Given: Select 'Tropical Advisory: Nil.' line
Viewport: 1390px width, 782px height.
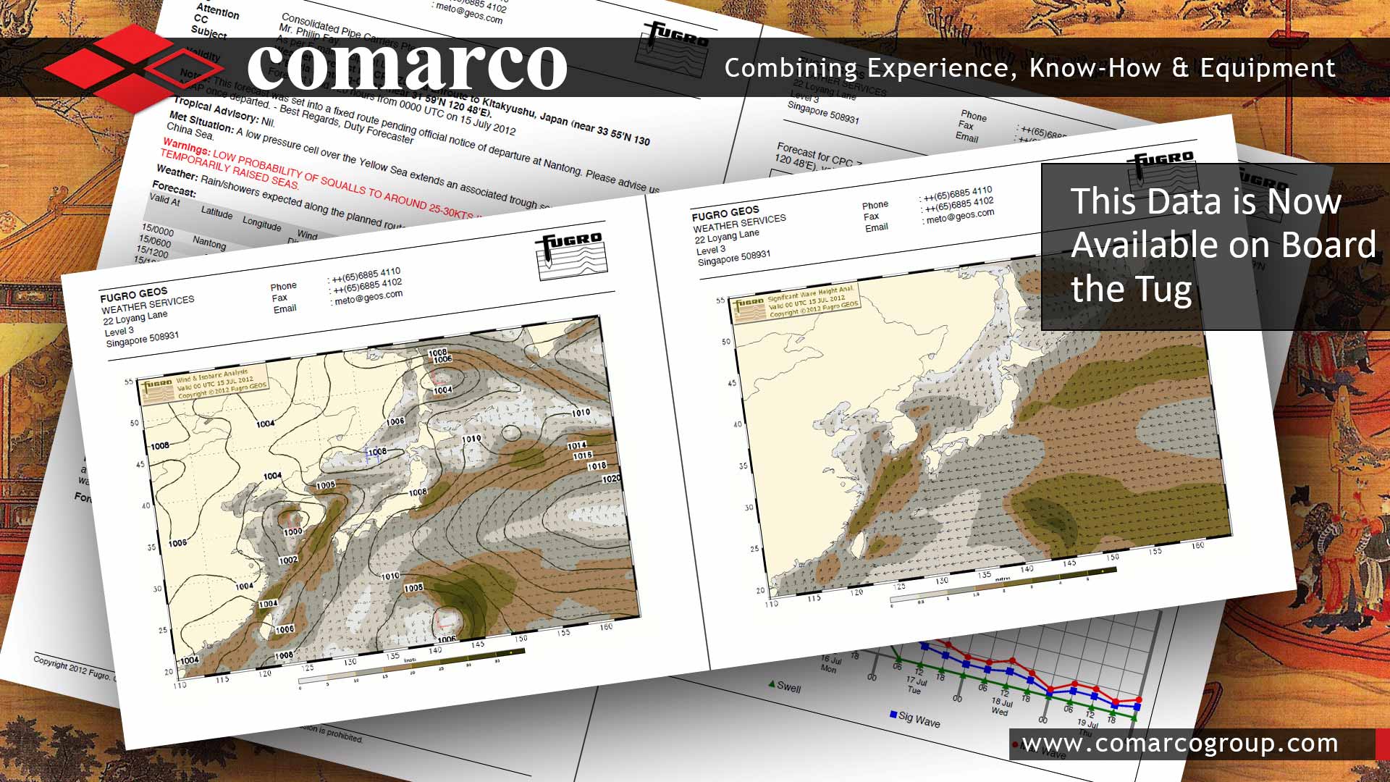Looking at the screenshot, I should coord(224,111).
